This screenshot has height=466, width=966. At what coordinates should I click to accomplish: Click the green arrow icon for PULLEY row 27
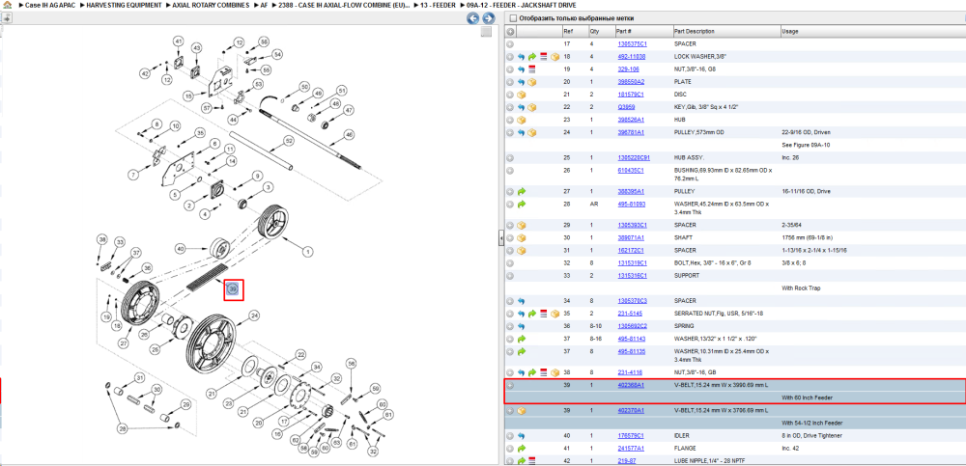tap(522, 191)
